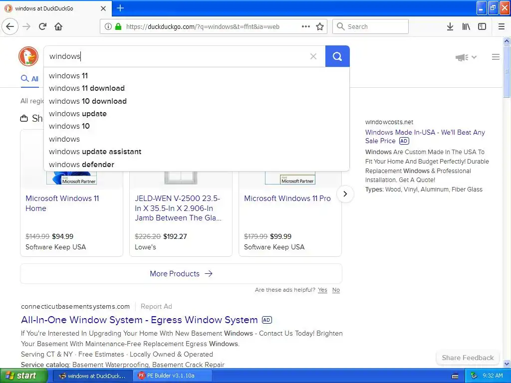Screen dimensions: 511x383
Task: Open a new tab with plus button
Action: pyautogui.click(x=120, y=8)
